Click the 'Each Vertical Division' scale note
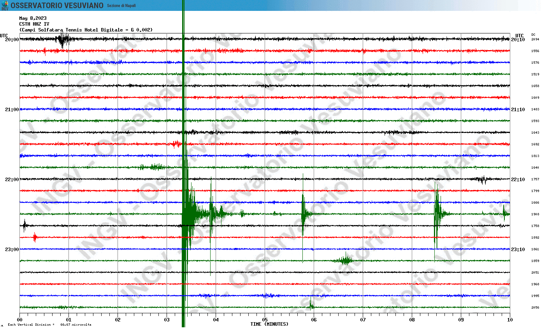Viewport: 541px width, 330px height. [x=49, y=325]
